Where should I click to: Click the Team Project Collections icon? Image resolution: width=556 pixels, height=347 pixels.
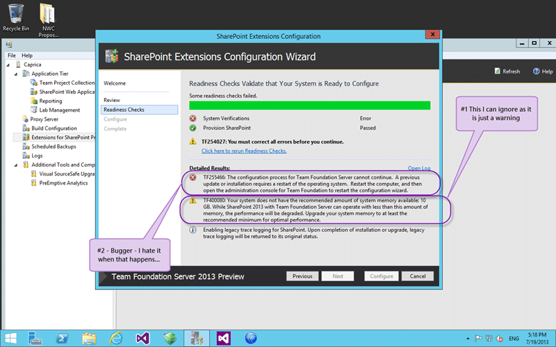click(x=33, y=83)
